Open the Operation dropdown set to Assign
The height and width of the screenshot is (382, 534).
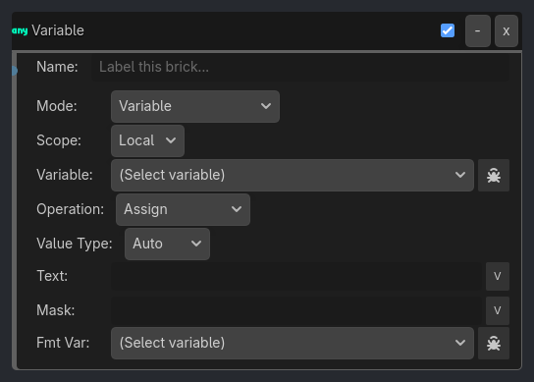183,209
